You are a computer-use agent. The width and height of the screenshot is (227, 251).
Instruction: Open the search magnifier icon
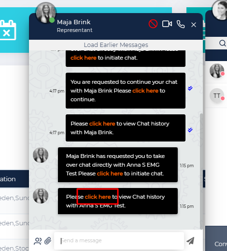(223, 43)
